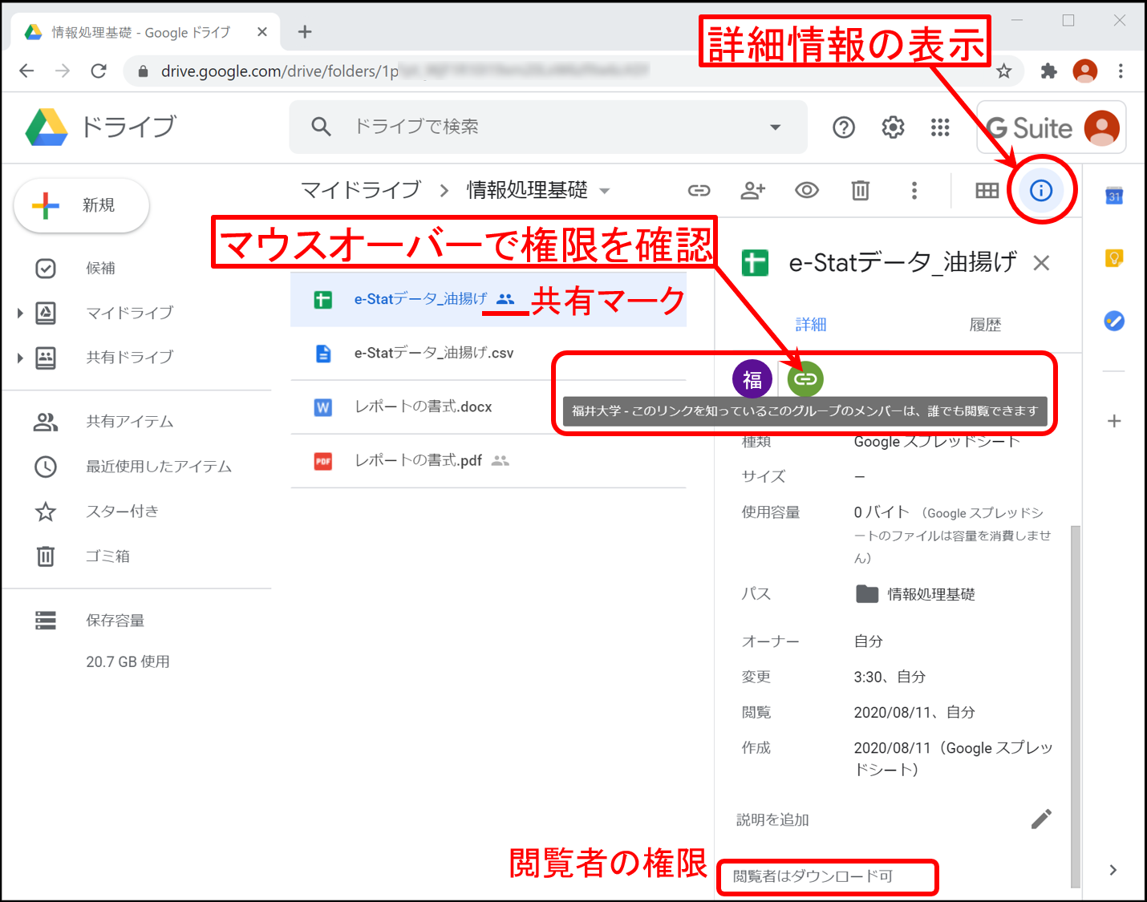Click the green link sharing icon

click(805, 379)
